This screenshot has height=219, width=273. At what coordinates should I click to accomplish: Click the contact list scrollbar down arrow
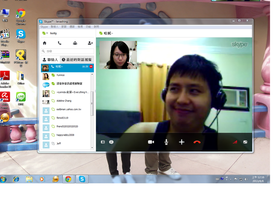[x=92, y=148]
